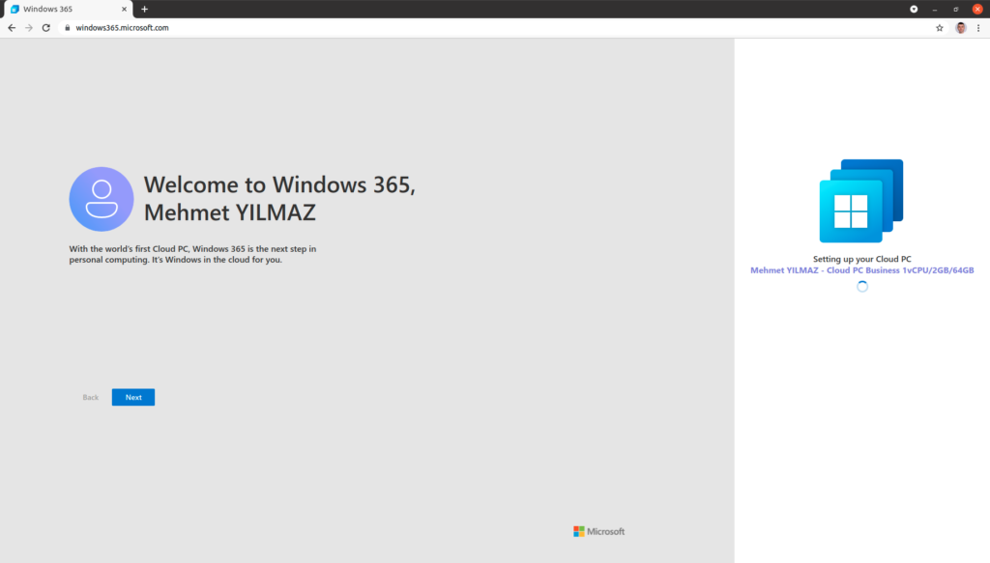Open the Chrome three-dot menu

(978, 28)
